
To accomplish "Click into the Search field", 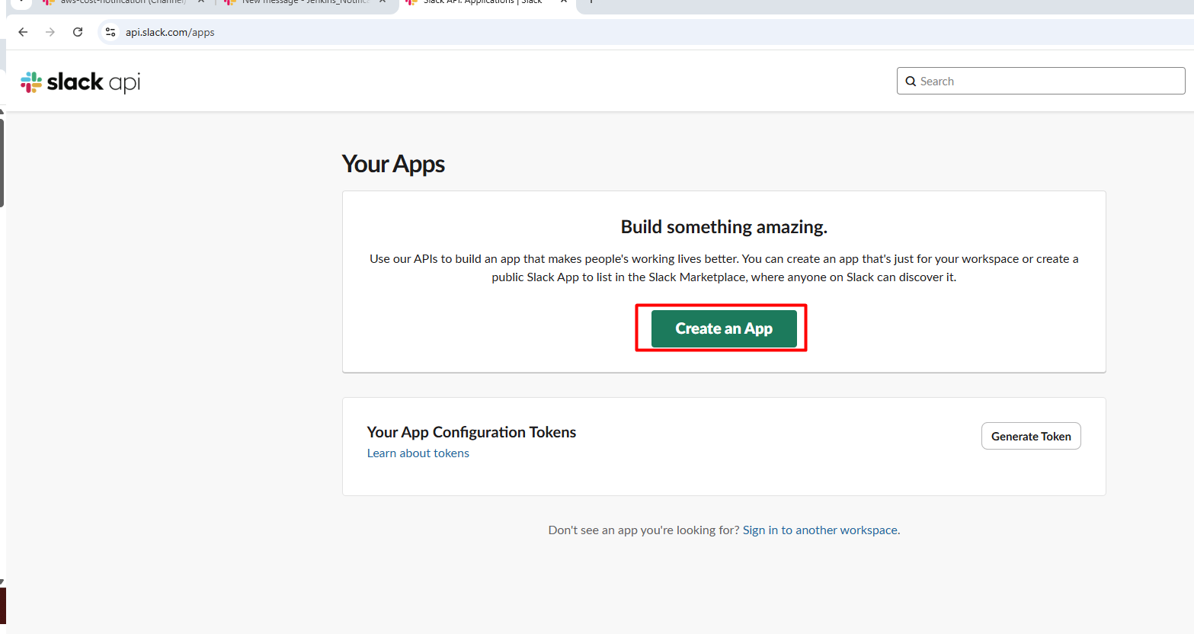I will [x=1041, y=81].
